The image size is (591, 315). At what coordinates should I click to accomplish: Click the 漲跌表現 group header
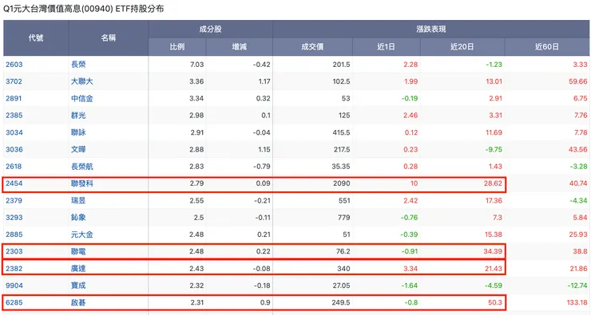[x=431, y=29]
